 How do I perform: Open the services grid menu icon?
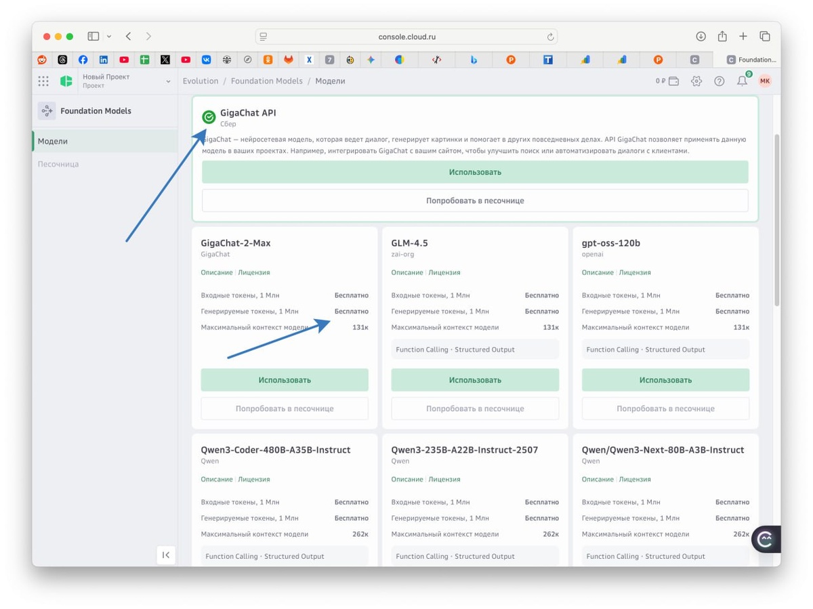pos(43,81)
